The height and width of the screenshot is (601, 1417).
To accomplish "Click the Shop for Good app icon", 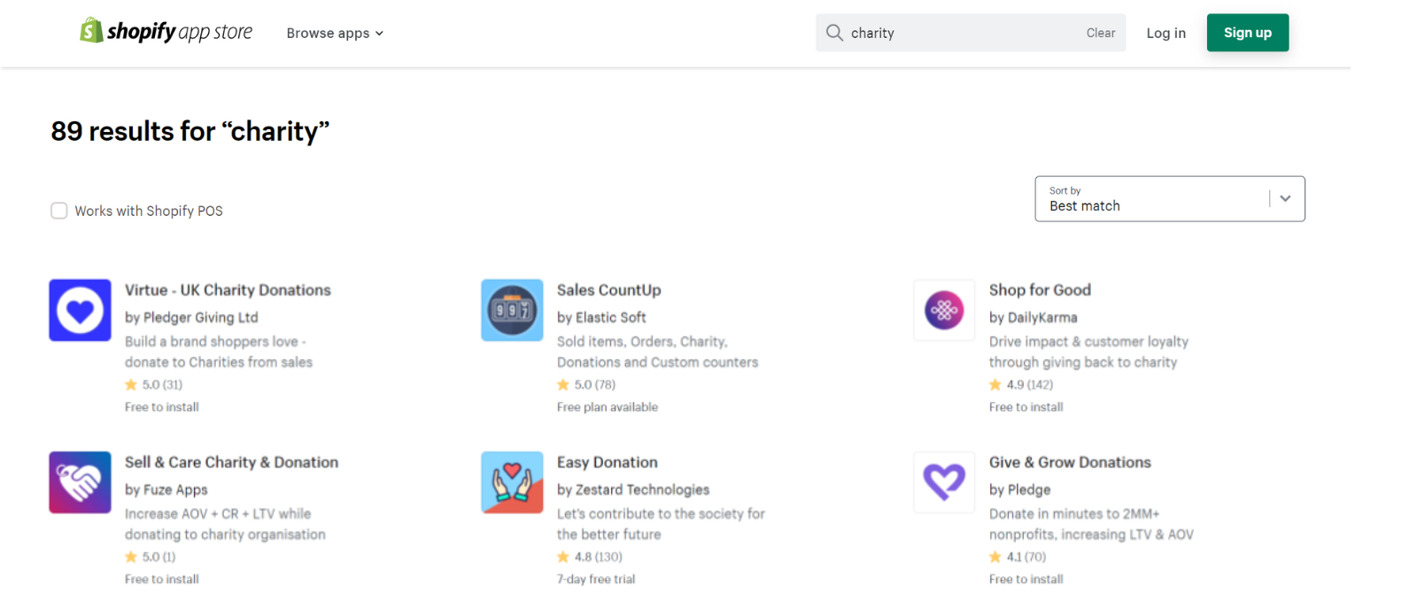I will 944,311.
